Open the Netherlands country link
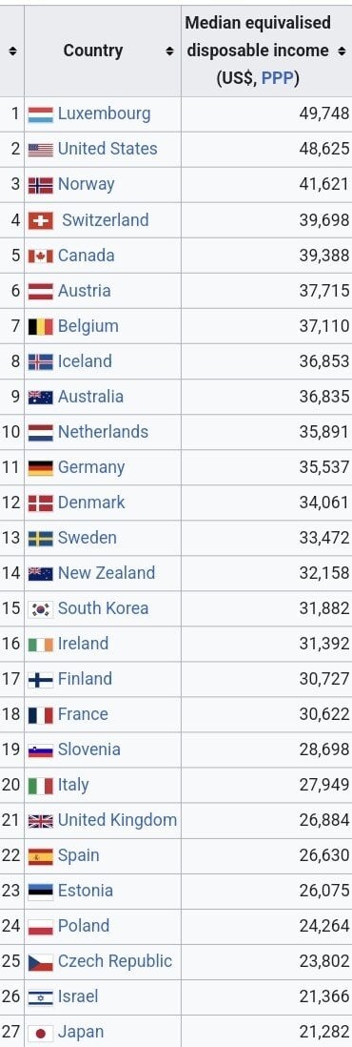This screenshot has width=352, height=1047. [103, 431]
